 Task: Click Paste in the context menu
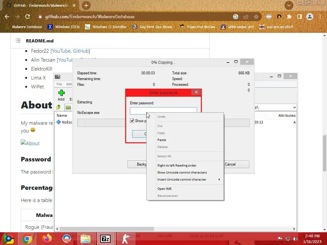coord(162,140)
